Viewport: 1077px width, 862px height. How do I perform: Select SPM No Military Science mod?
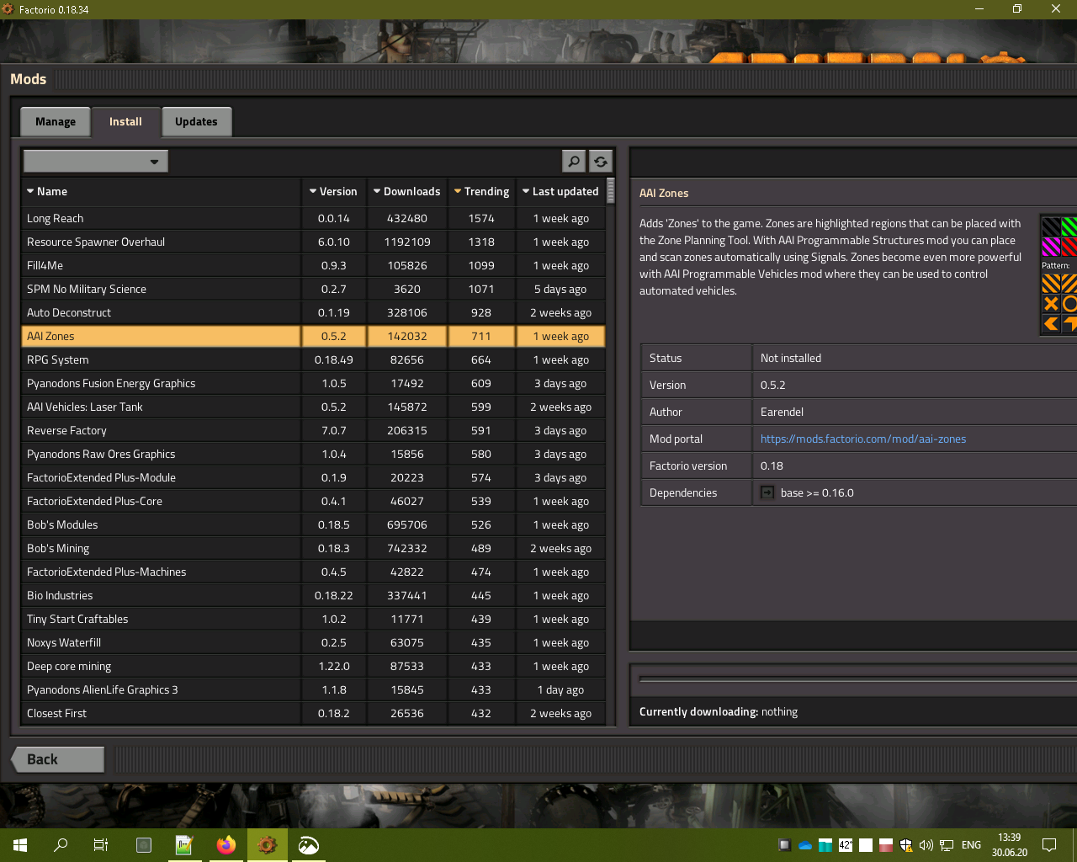tap(313, 289)
